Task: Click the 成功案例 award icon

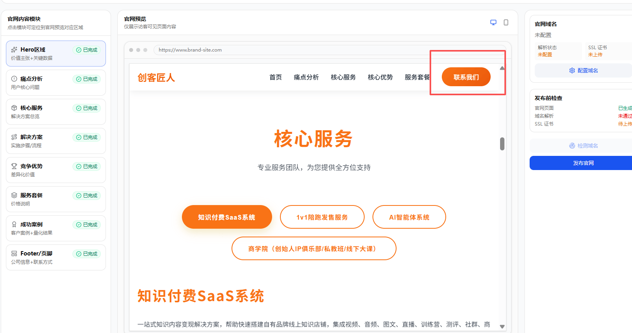Action: pyautogui.click(x=14, y=224)
